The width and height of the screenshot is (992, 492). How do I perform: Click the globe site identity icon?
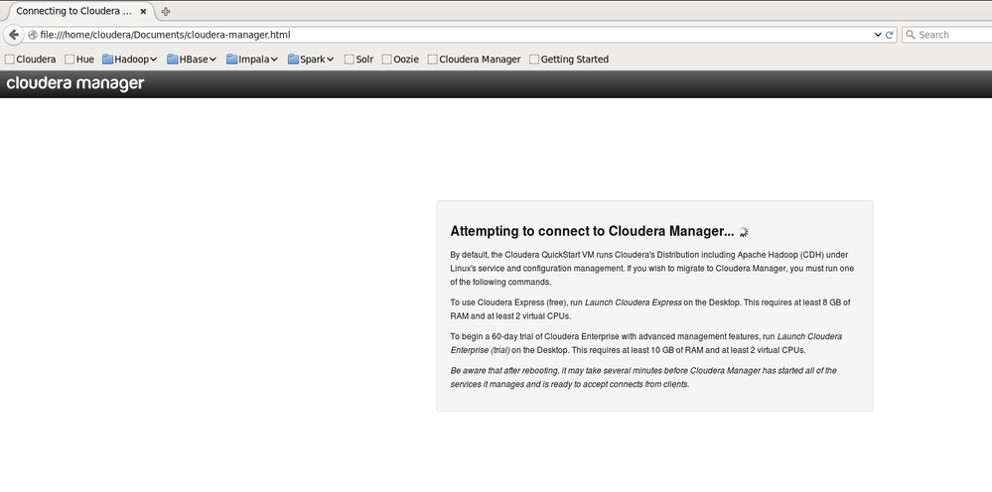[x=32, y=35]
